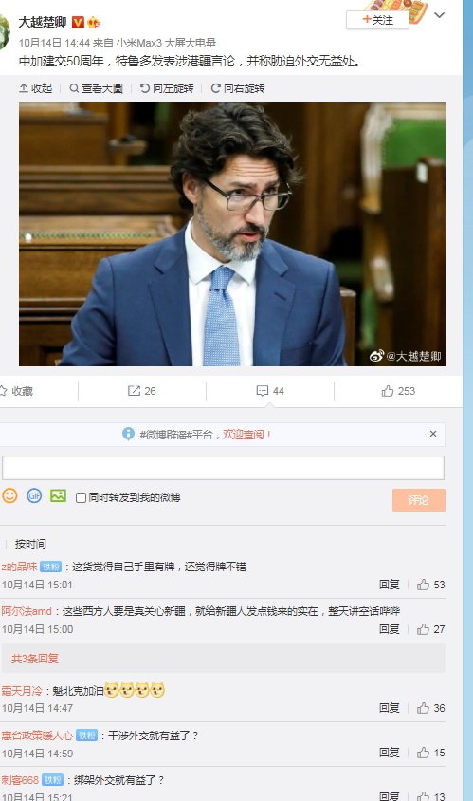Open the emoji smiley picker
473x801 pixels.
coord(9,495)
